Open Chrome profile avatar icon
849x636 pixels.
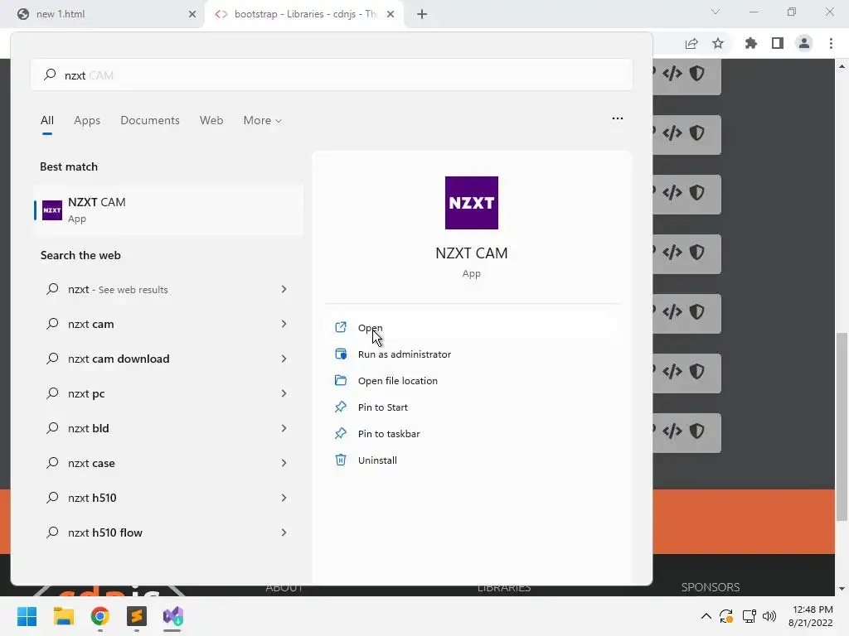point(804,43)
